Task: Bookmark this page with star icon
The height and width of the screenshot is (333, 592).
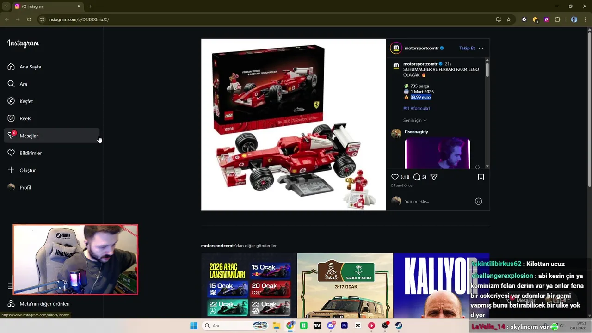Action: coord(509,19)
